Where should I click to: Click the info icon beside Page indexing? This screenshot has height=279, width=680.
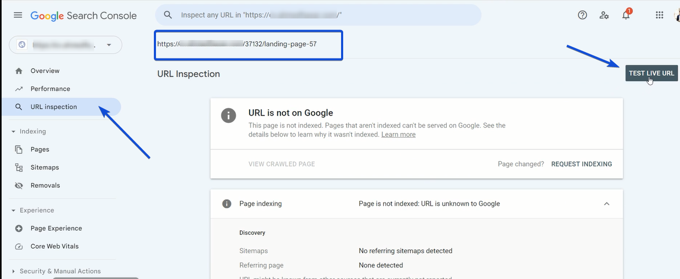227,204
